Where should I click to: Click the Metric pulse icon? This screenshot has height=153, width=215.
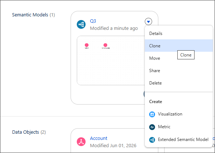pyautogui.click(x=152, y=127)
